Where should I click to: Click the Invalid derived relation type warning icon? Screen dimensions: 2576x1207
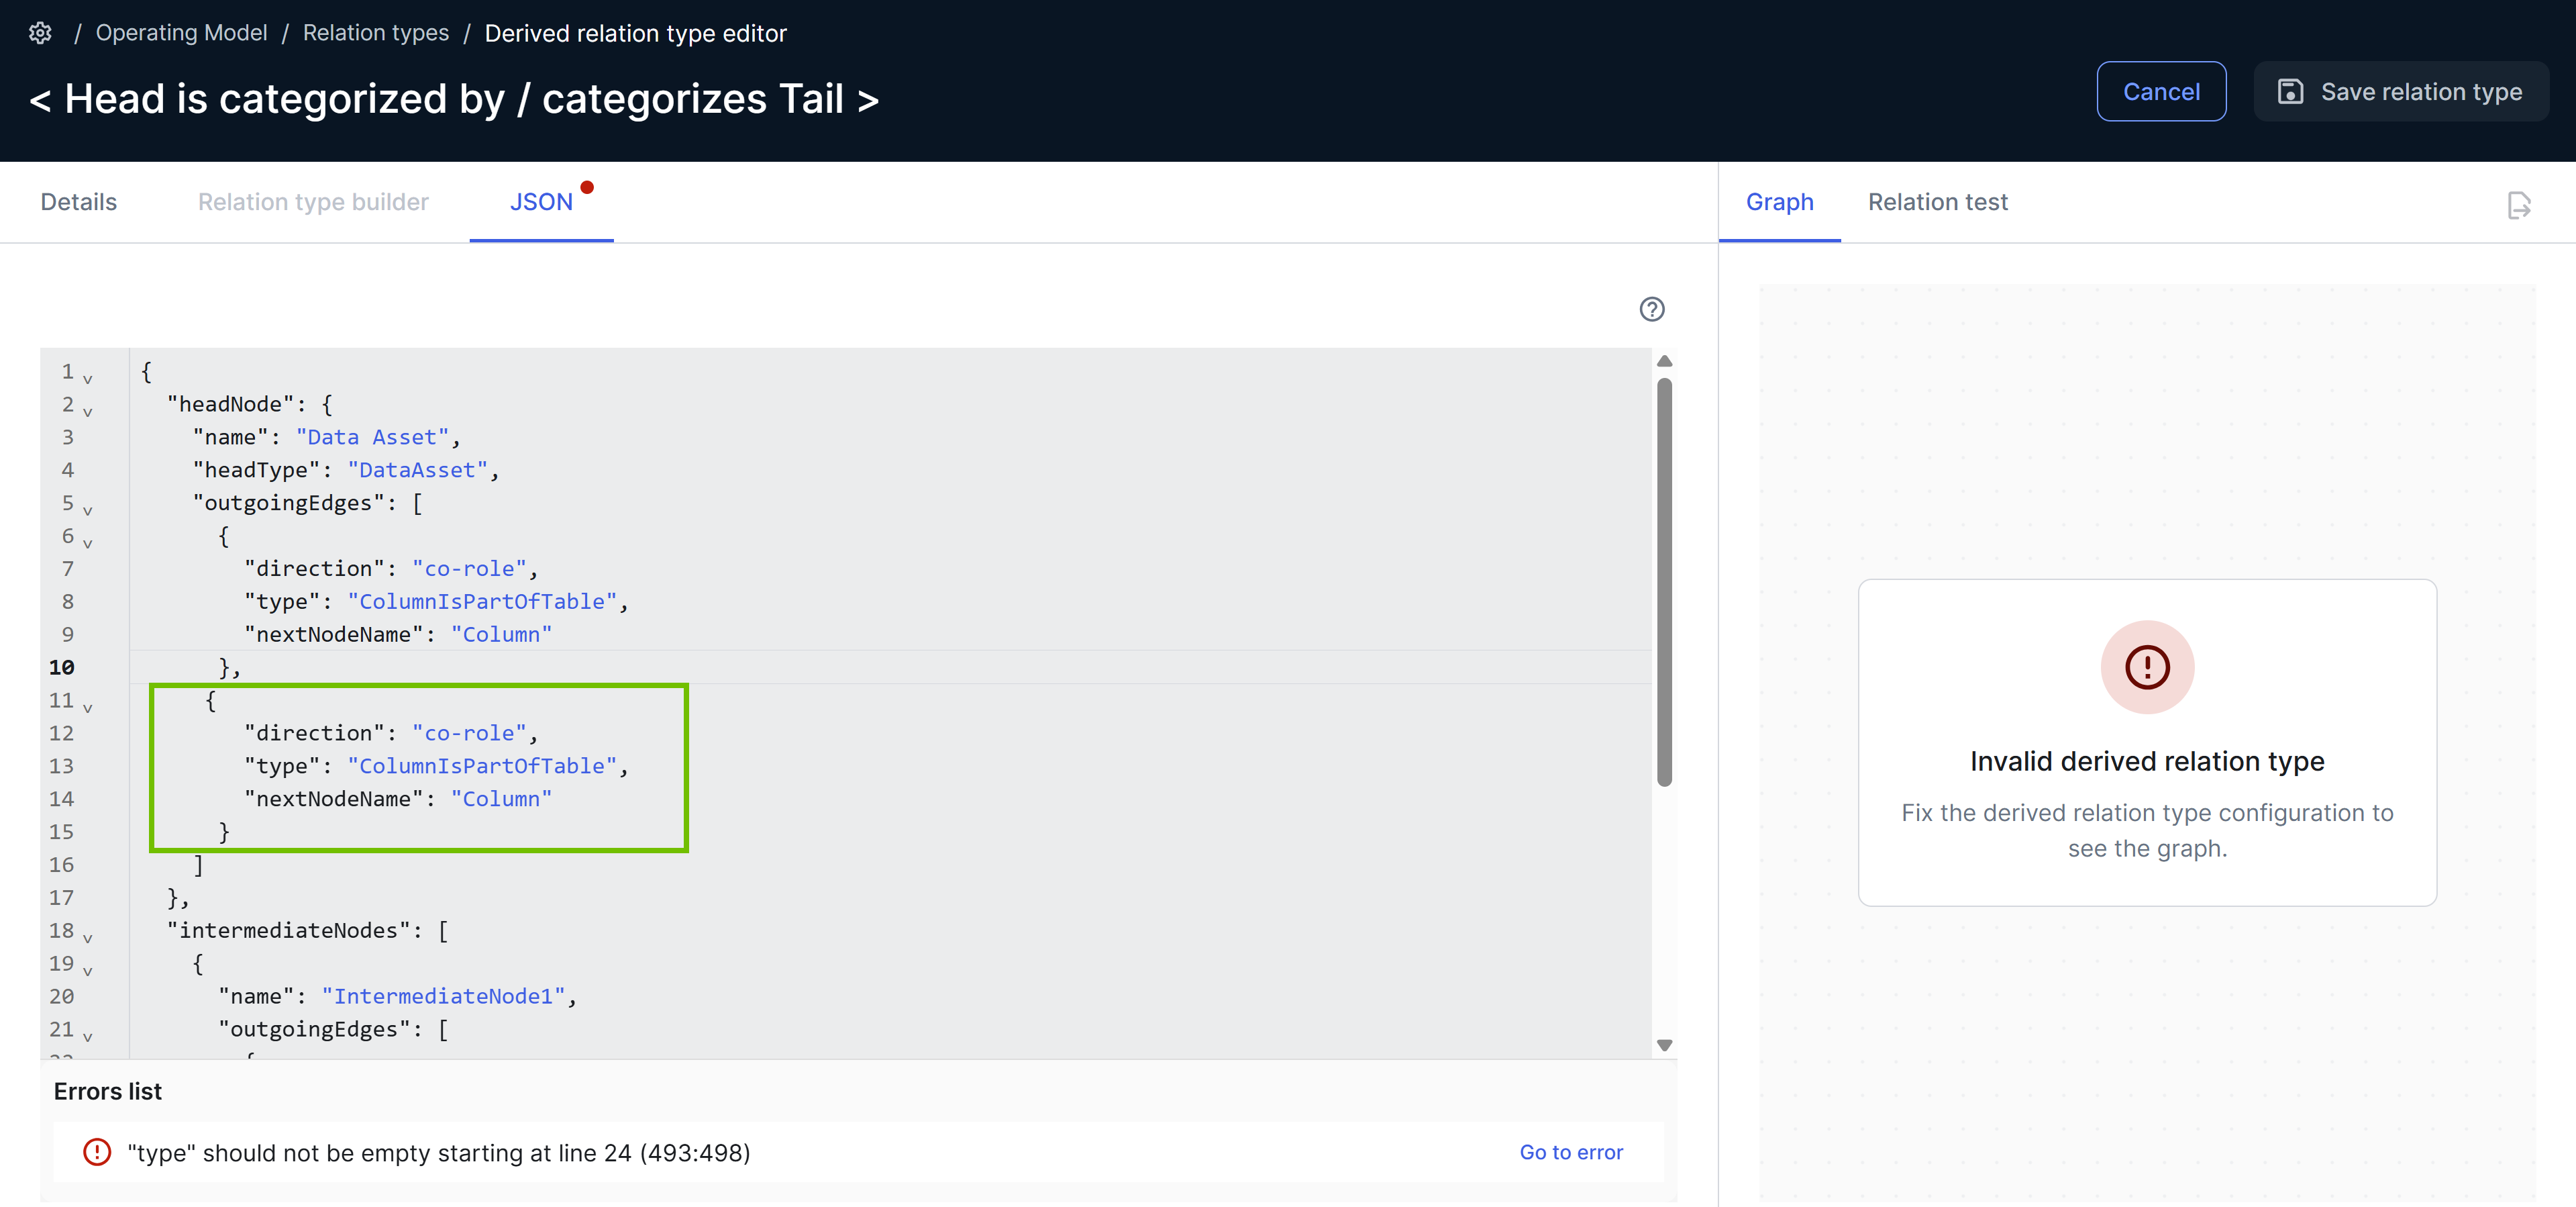2147,667
